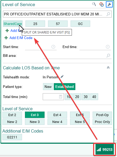Select New patient type
This screenshot has height=157, width=117.
[x=48, y=87]
